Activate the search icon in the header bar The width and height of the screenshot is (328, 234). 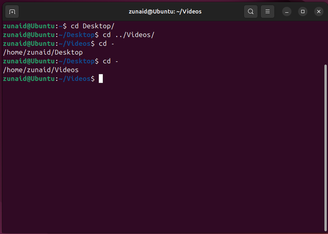tap(251, 12)
